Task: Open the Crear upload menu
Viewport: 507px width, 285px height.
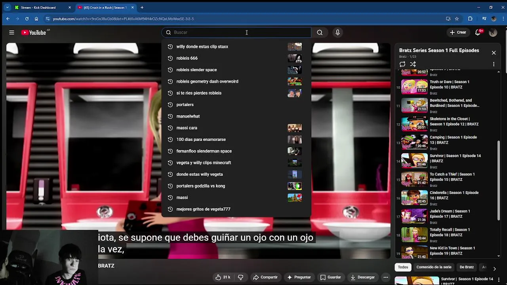Action: tap(458, 32)
